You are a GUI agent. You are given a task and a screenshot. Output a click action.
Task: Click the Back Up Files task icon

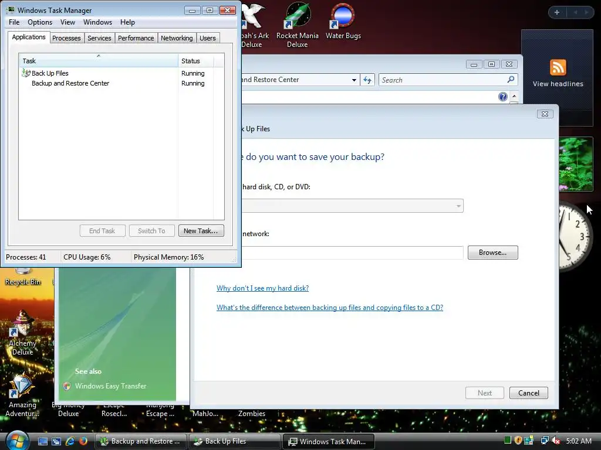click(26, 73)
